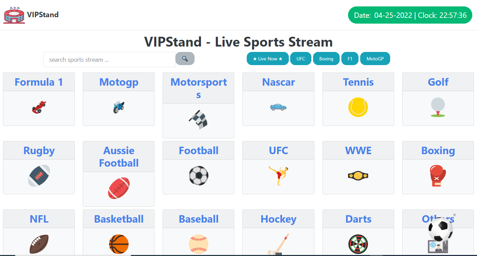Open the Live Now streams button
Viewport: 477px width, 256px height.
(268, 59)
